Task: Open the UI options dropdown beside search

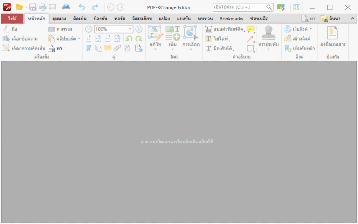Action: tap(288, 7)
